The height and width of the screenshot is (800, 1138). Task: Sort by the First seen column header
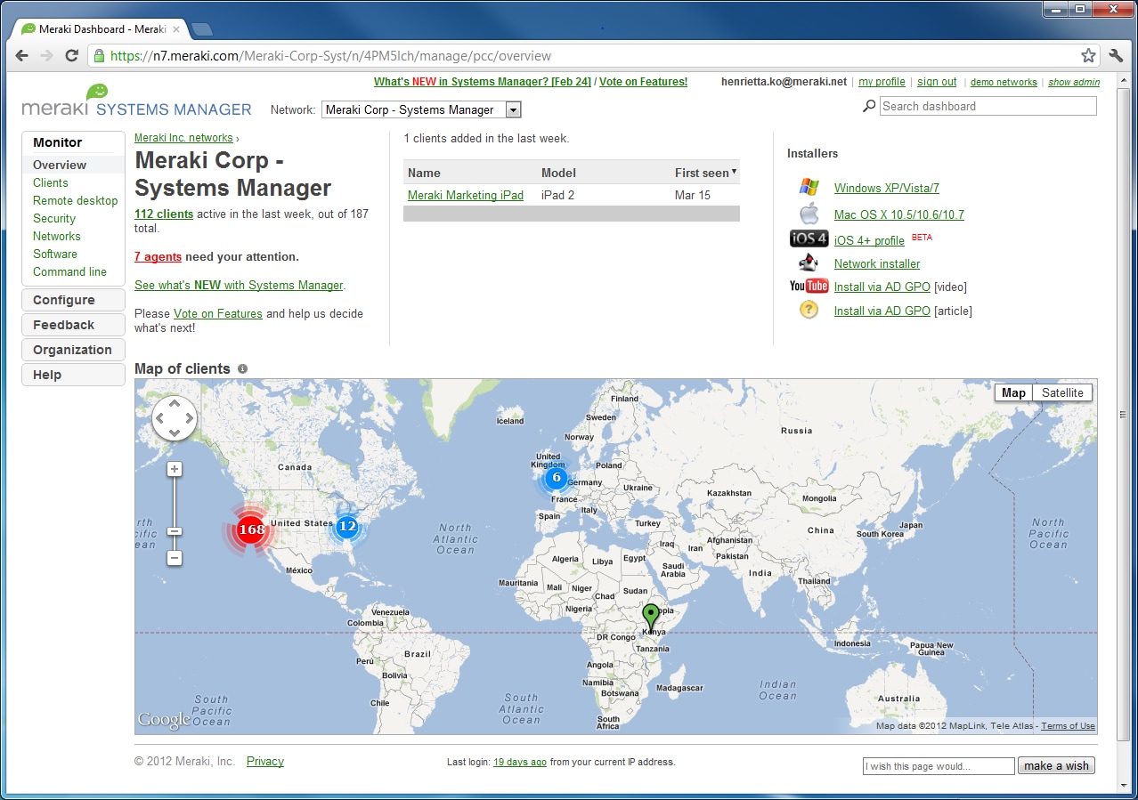click(705, 173)
